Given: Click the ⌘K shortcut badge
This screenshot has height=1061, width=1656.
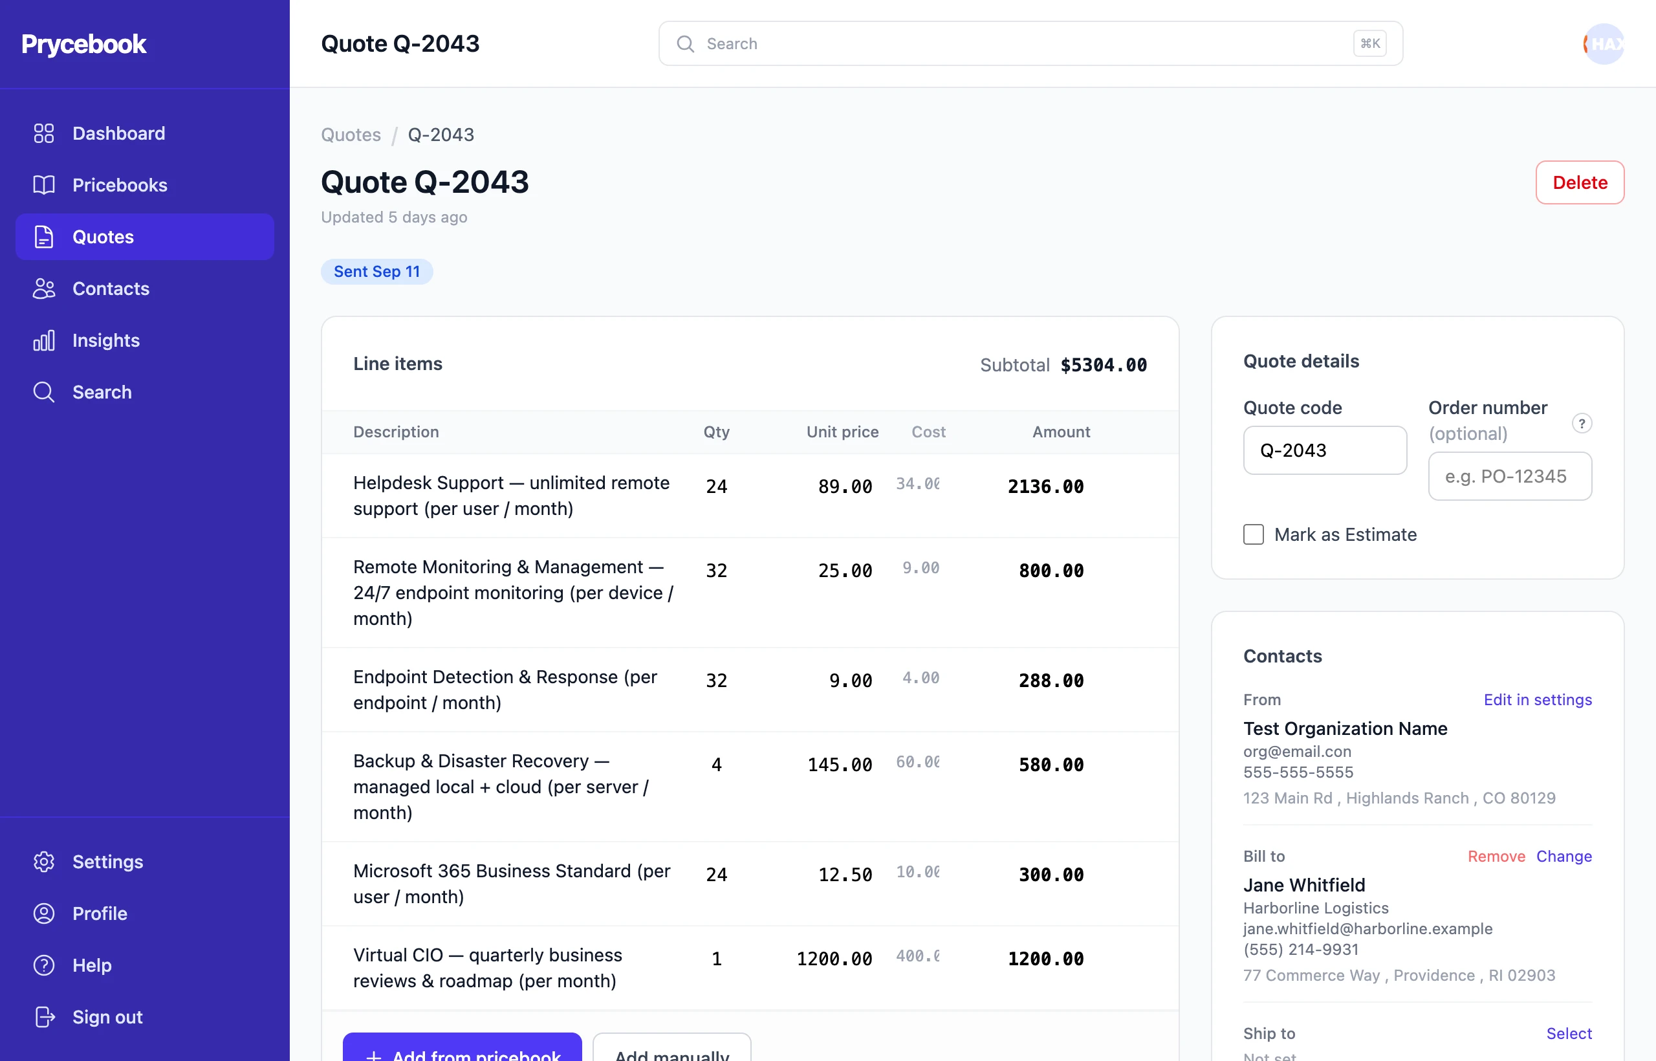Looking at the screenshot, I should (1369, 43).
